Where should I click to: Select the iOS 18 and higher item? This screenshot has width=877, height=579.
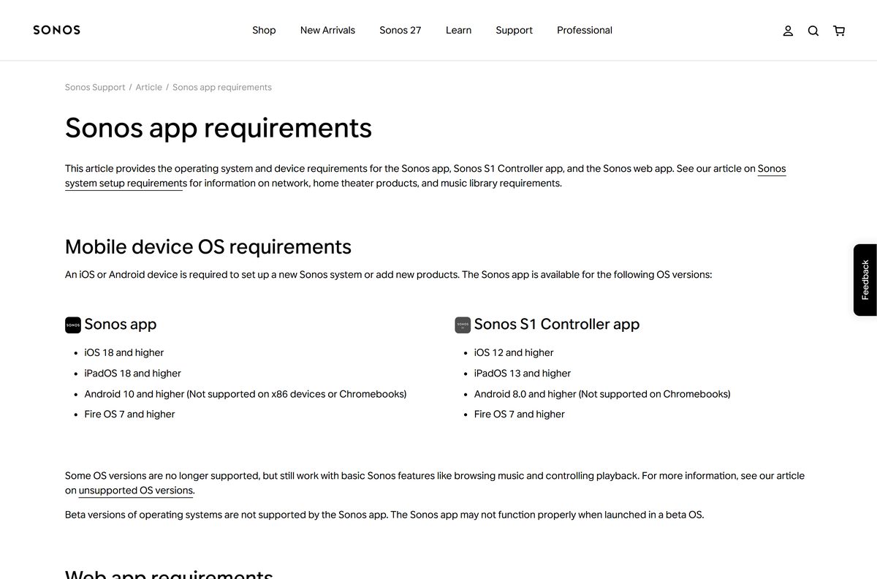pos(124,352)
